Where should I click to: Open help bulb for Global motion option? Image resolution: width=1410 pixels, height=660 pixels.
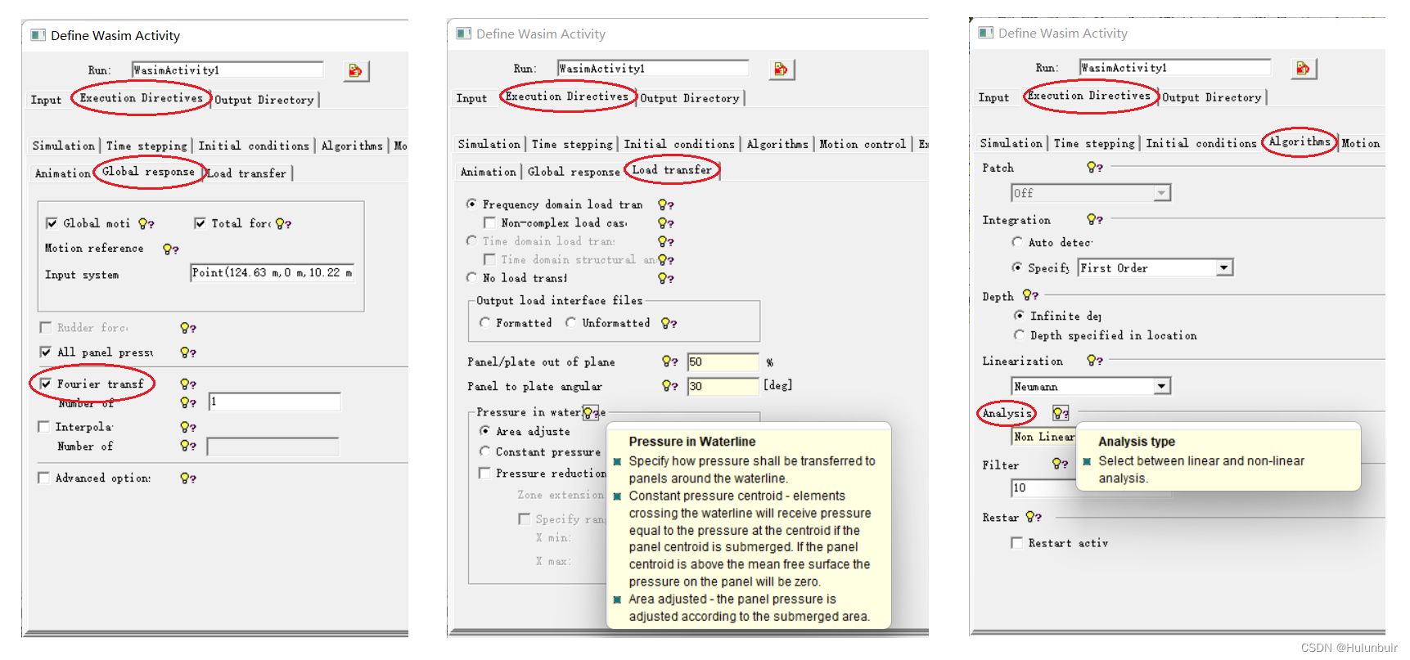click(x=146, y=223)
